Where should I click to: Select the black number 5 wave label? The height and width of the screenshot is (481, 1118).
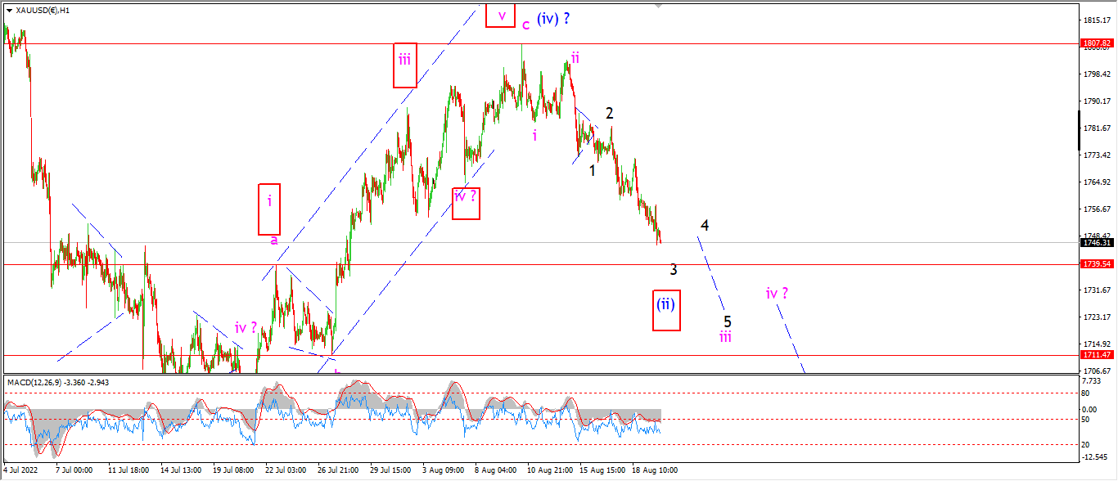coord(727,321)
